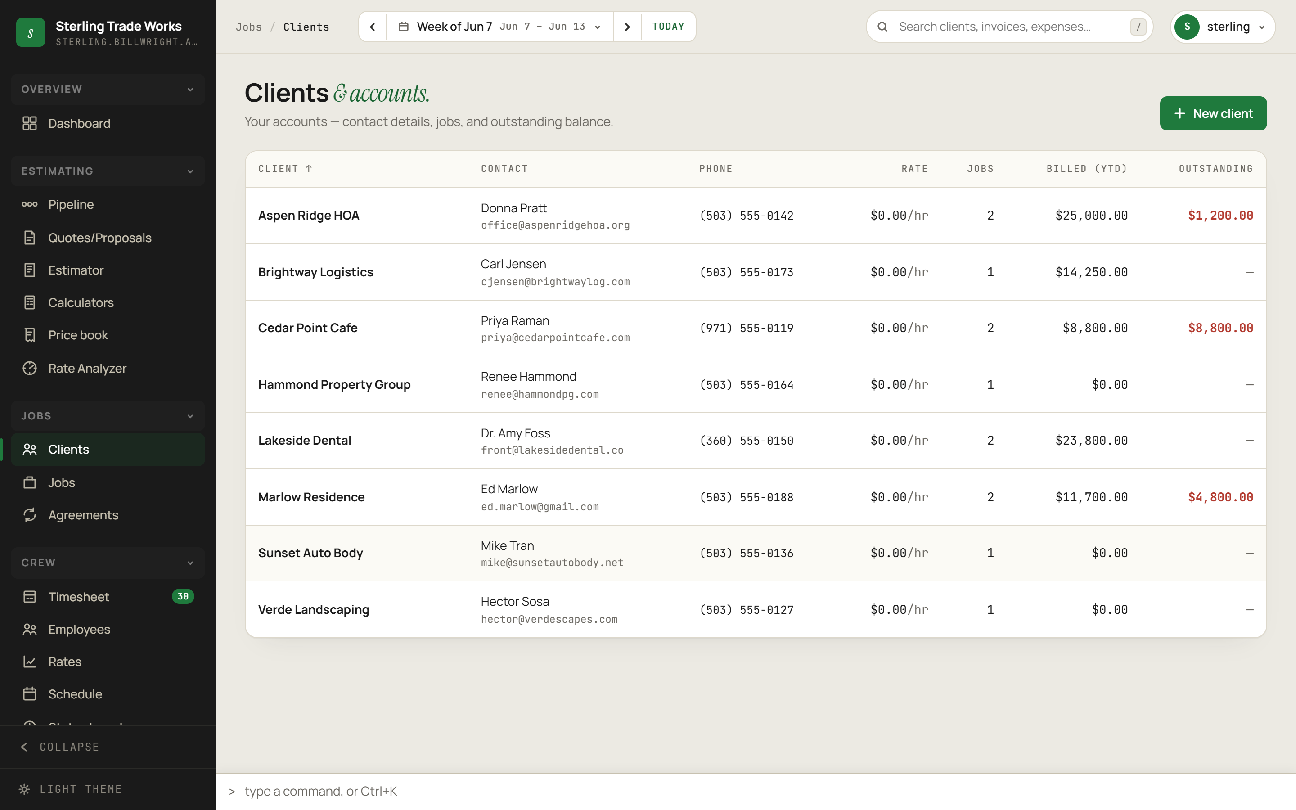Click the search magnifier icon
The image size is (1296, 810).
(882, 26)
